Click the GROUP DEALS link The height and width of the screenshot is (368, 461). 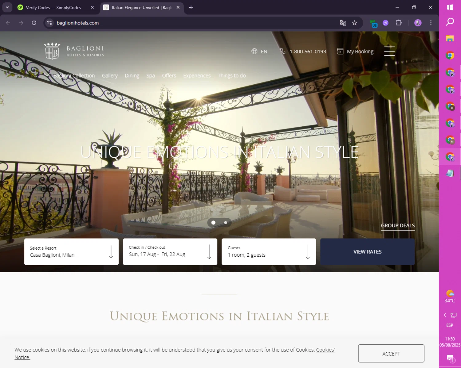[x=398, y=225]
